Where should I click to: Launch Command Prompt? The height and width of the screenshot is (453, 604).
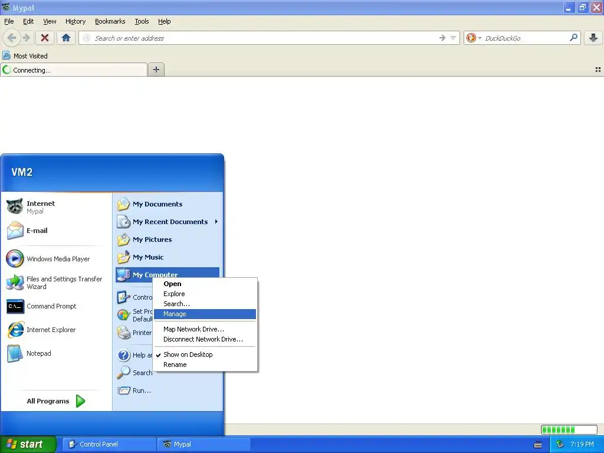point(56,306)
